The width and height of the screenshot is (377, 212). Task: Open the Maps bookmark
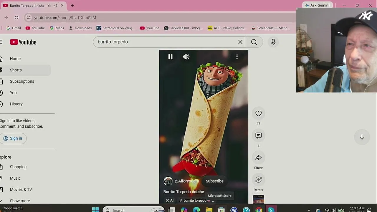pos(57,28)
